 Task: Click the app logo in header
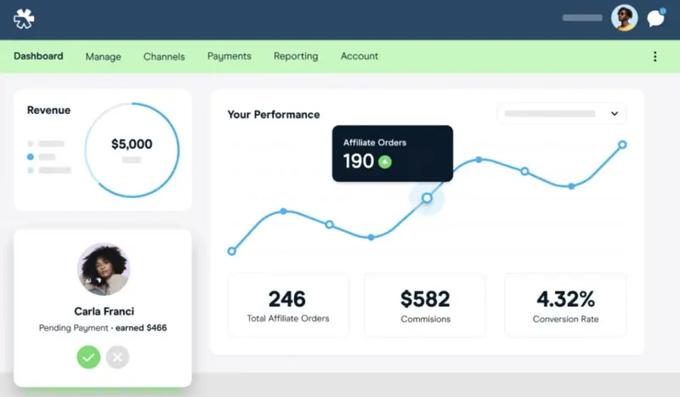click(x=24, y=19)
